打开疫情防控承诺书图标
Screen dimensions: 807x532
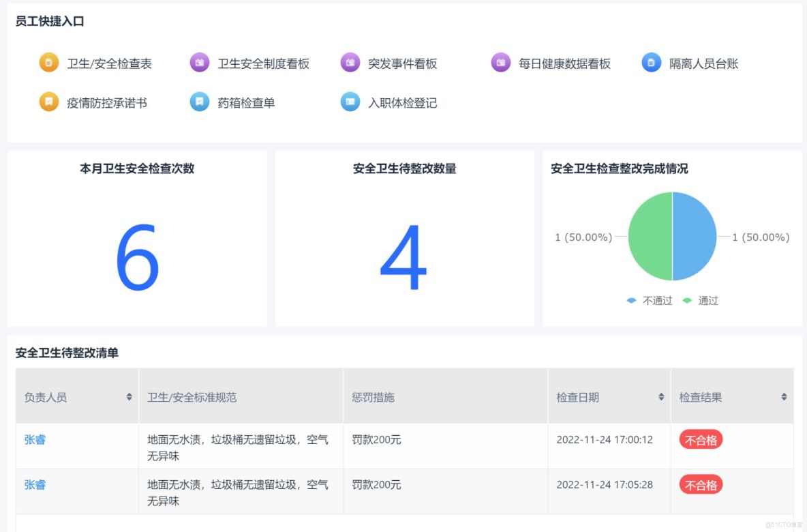48,102
